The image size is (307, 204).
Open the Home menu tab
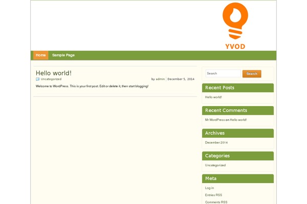(41, 55)
